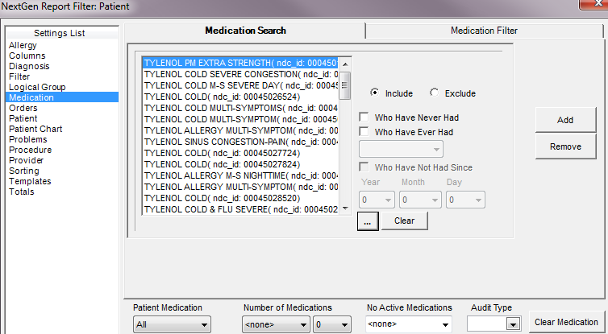The image size is (608, 334).
Task: Open the Day dropdown
Action: click(465, 200)
